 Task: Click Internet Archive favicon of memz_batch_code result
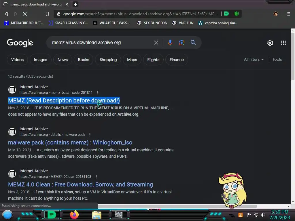(x=12, y=90)
